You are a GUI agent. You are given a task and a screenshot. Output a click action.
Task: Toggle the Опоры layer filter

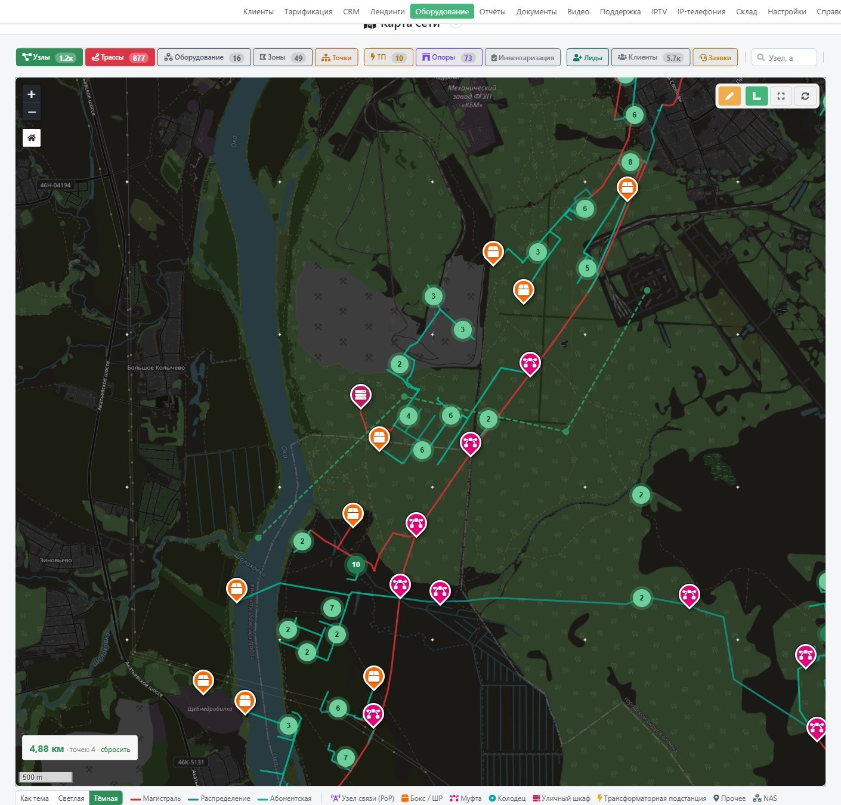pyautogui.click(x=449, y=57)
